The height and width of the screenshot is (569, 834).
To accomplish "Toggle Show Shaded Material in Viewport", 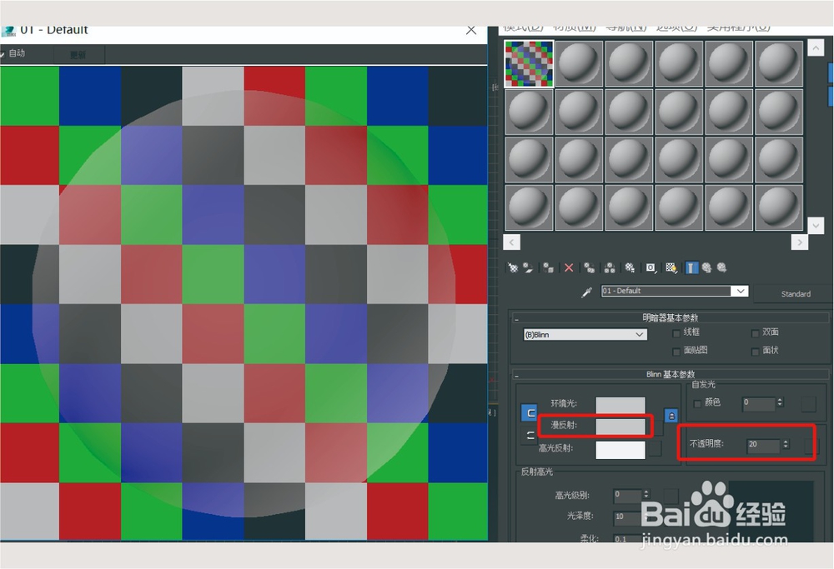I will (x=671, y=267).
